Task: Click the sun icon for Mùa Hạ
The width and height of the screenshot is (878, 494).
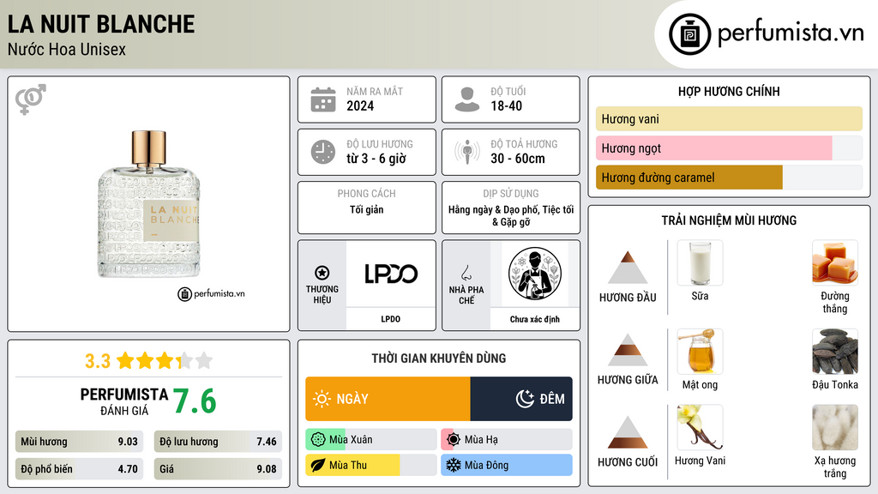Action: [454, 440]
